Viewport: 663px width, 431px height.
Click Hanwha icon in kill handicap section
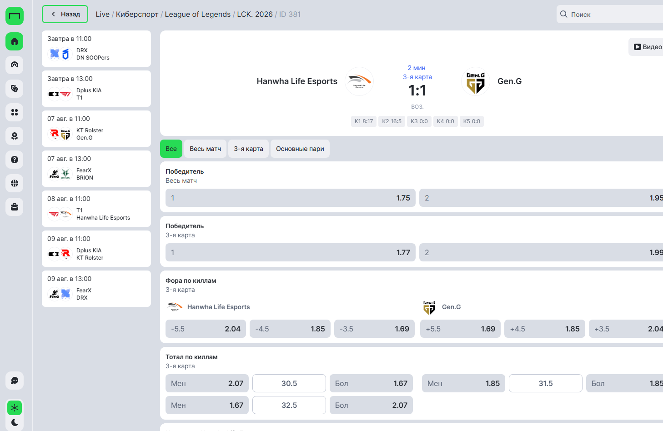[x=175, y=307]
